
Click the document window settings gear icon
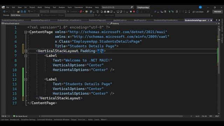coord(219,20)
